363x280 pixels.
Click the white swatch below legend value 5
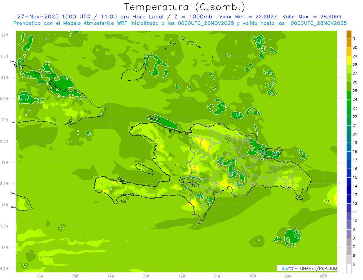(349, 269)
